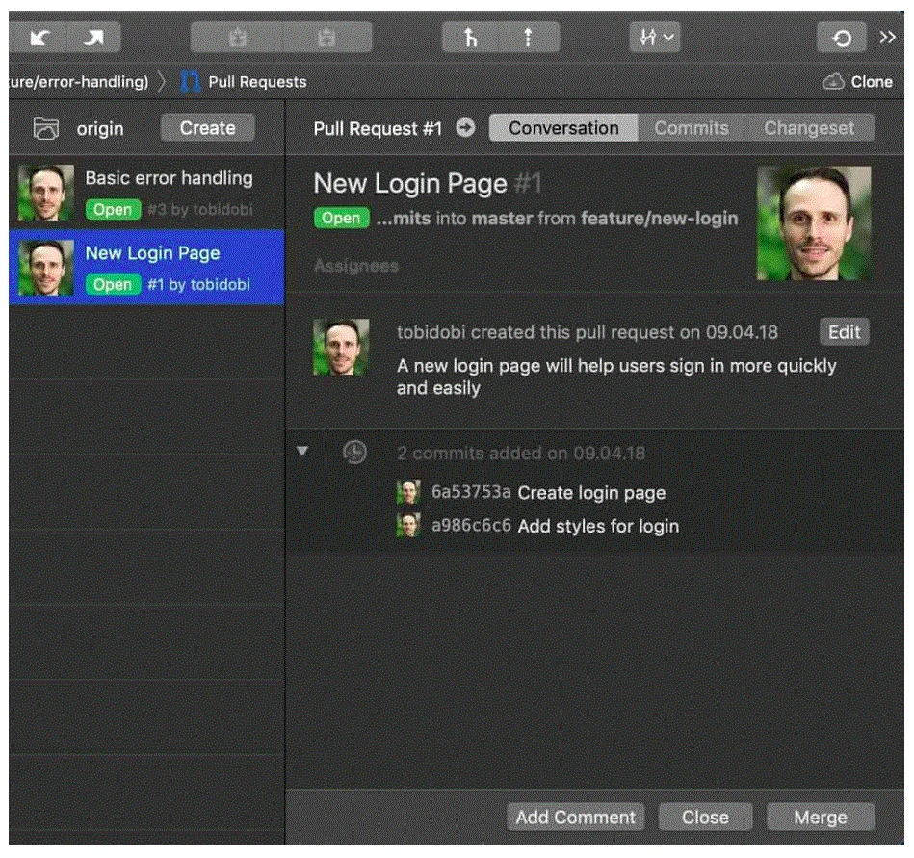The height and width of the screenshot is (858, 914).
Task: Click the 'feature/new-login' branch name
Action: 660,219
